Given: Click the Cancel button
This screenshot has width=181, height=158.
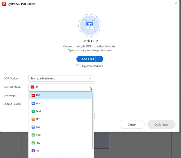Looking at the screenshot, I should (132, 125).
